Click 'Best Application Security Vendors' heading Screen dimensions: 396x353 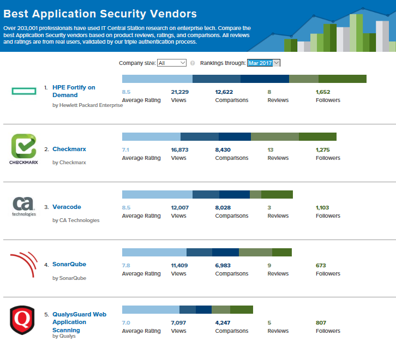click(100, 14)
